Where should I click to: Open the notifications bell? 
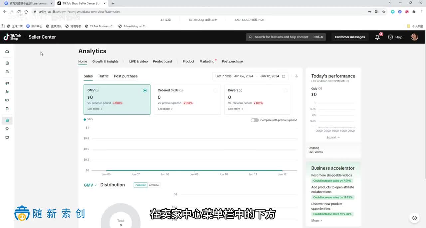point(377,37)
